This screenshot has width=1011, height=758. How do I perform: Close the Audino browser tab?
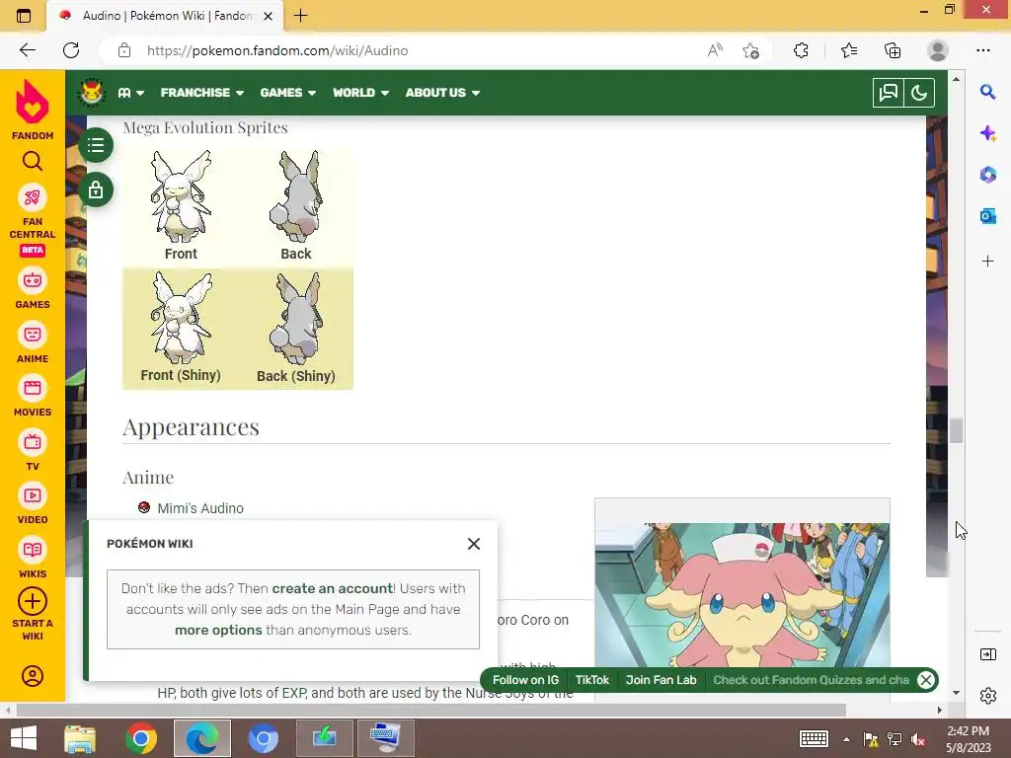click(269, 16)
